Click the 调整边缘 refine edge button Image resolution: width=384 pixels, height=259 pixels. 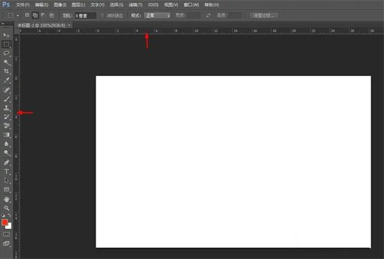tap(264, 15)
